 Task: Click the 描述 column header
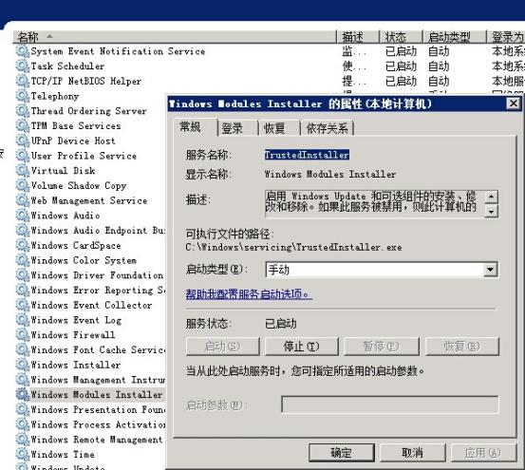click(358, 37)
